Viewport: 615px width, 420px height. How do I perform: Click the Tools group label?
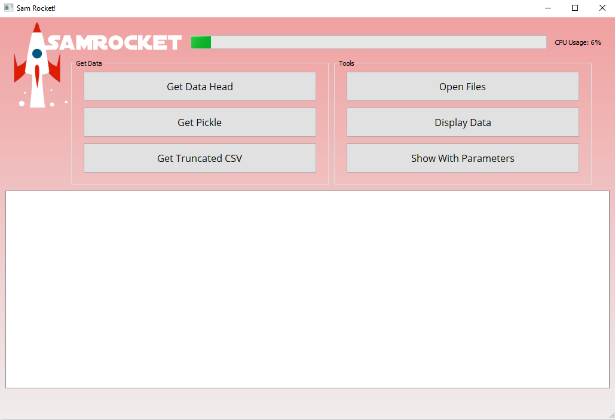346,63
